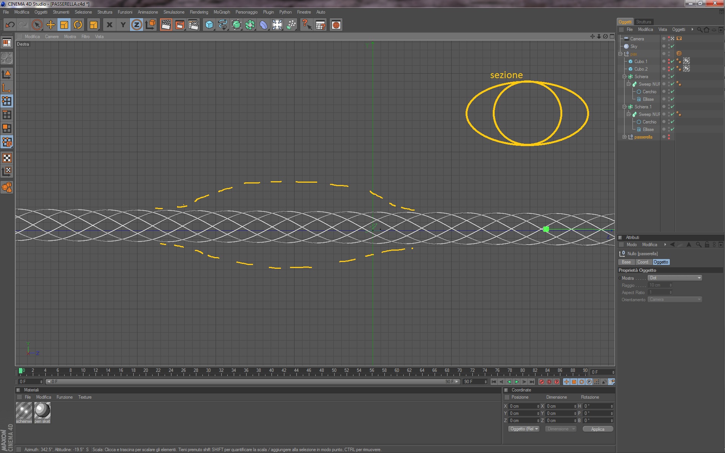Screen dimensions: 725x453
Task: Expand the passerella null object
Action: pos(624,137)
